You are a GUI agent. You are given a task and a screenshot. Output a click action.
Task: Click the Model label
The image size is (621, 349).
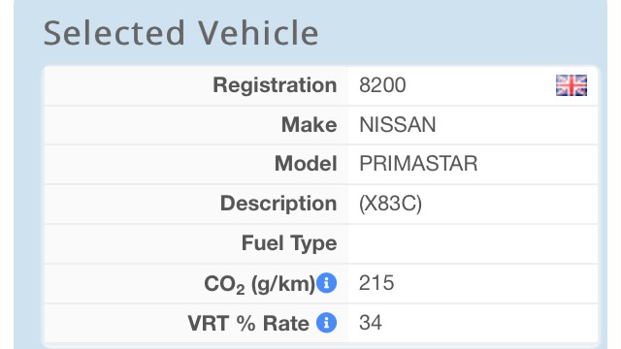306,164
